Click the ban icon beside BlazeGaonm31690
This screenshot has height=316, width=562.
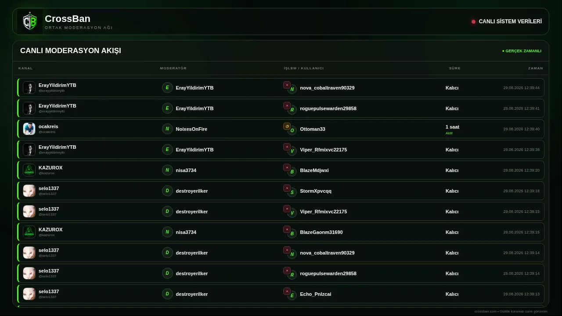click(x=287, y=230)
